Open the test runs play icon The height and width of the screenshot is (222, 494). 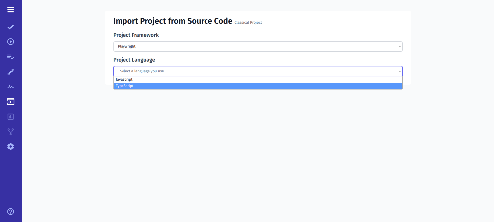pyautogui.click(x=10, y=42)
